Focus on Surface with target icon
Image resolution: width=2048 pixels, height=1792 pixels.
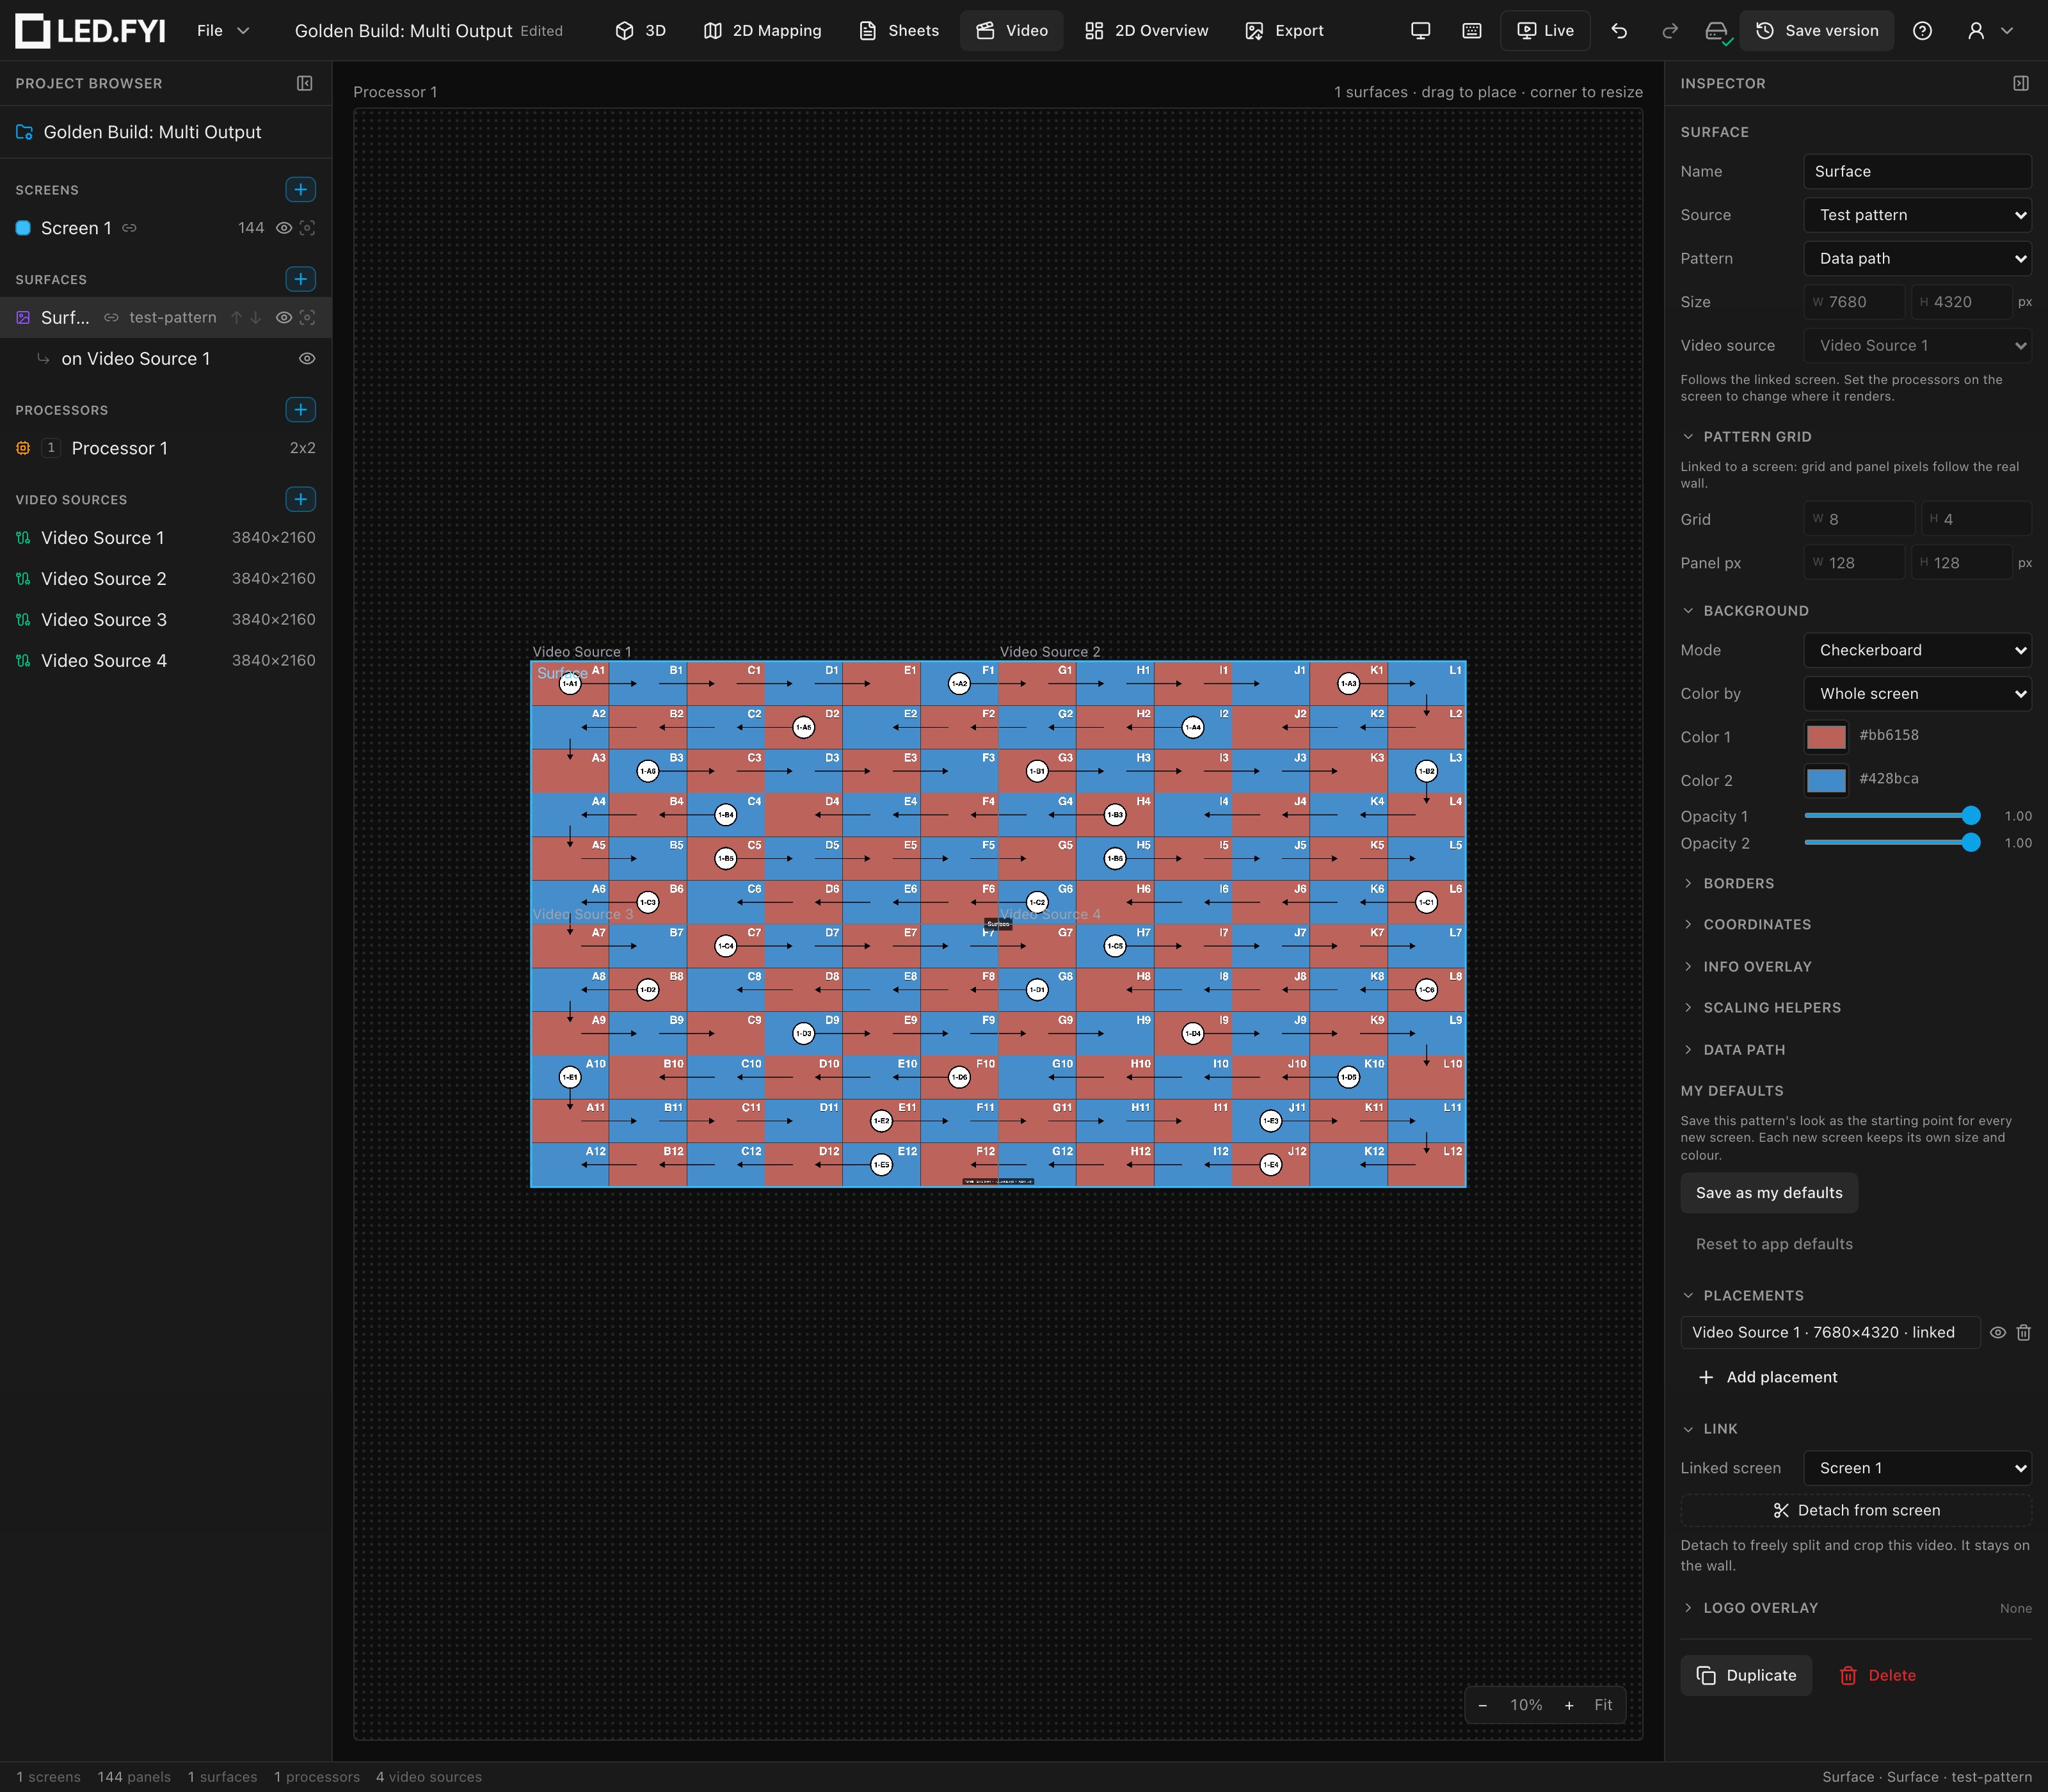pyautogui.click(x=308, y=317)
